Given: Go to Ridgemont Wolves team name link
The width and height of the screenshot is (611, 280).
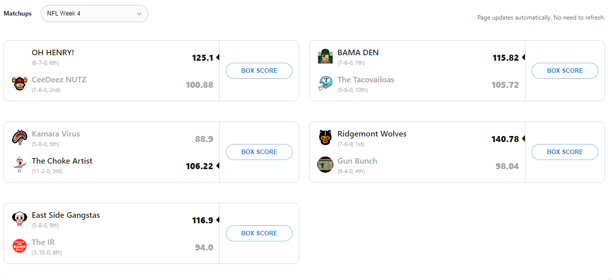Looking at the screenshot, I should coord(372,134).
